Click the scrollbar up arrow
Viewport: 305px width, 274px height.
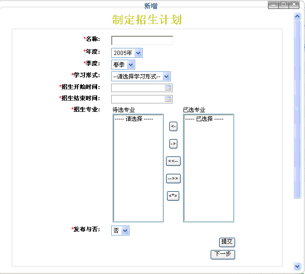point(297,16)
